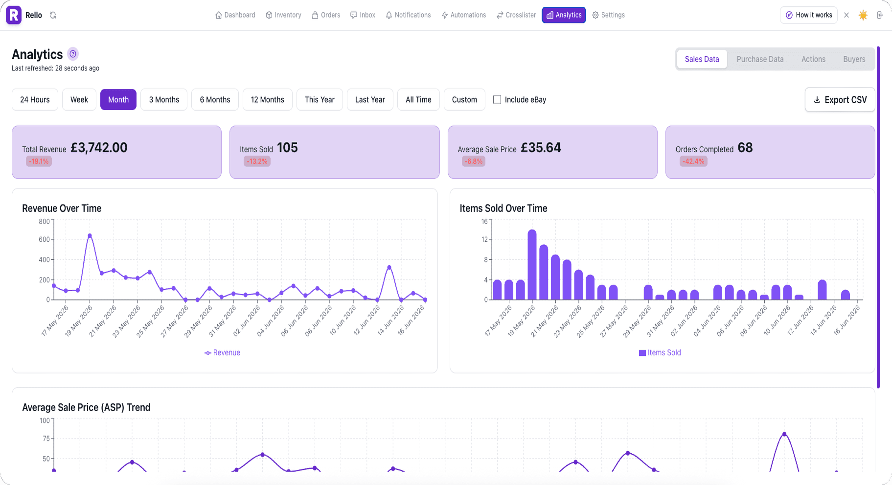Toggle light theme sun icon
This screenshot has width=892, height=485.
click(863, 15)
